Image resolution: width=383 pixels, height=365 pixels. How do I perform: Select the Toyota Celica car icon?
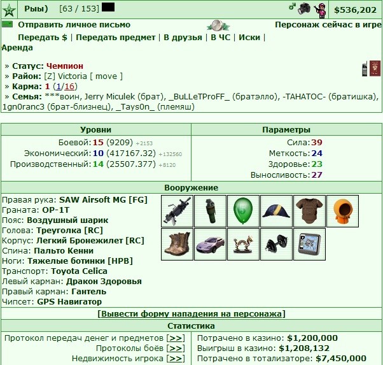pyautogui.click(x=211, y=244)
